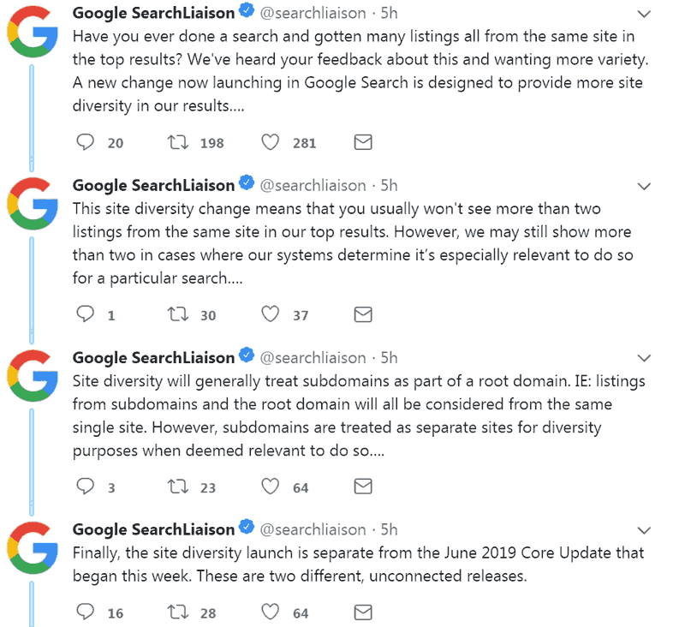The height and width of the screenshot is (627, 685).
Task: Reply to the tweet about two listings limit
Action: [85, 314]
